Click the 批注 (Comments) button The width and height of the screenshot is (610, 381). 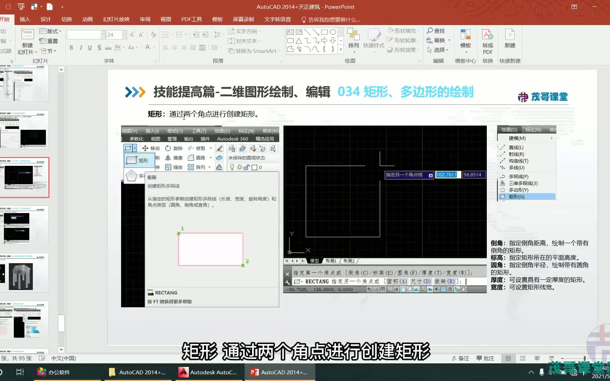[485, 358]
